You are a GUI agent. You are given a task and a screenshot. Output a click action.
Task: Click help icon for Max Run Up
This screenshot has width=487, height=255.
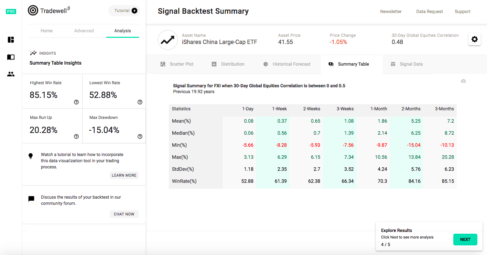click(x=76, y=136)
